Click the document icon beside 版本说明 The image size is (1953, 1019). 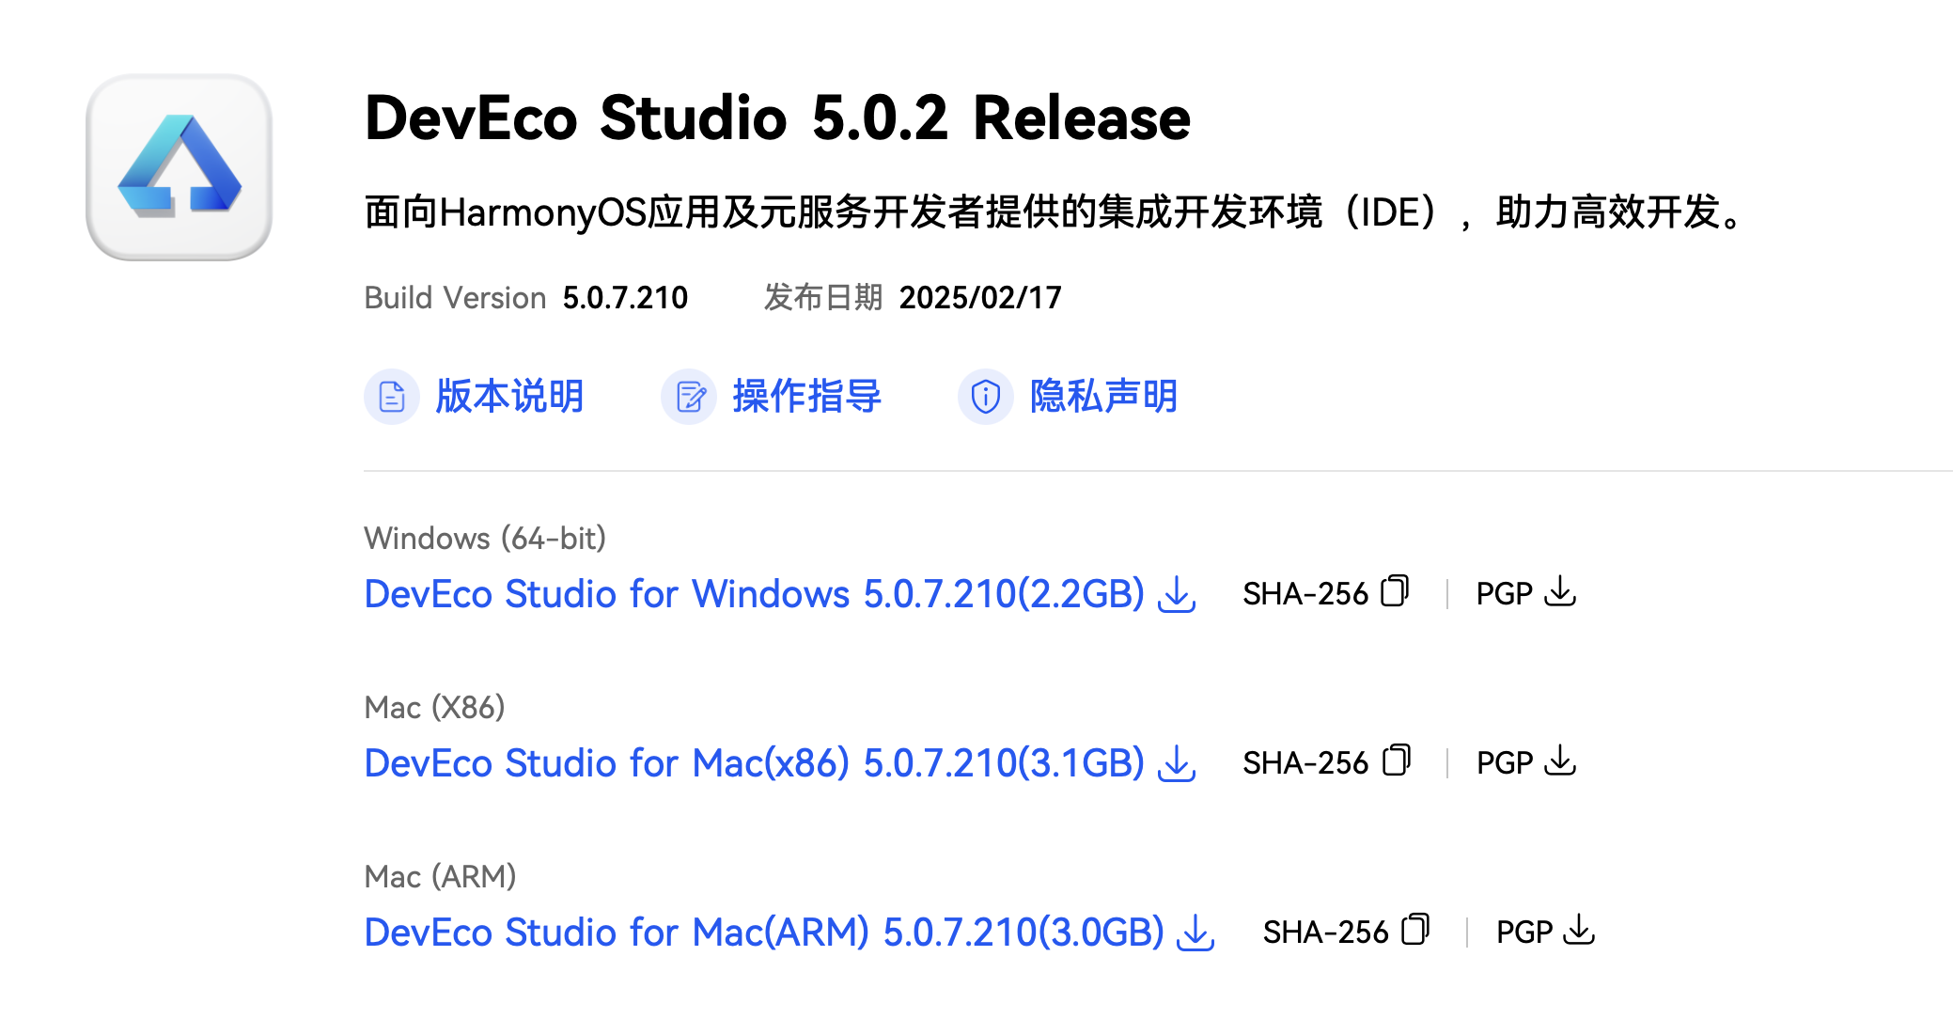(x=392, y=397)
